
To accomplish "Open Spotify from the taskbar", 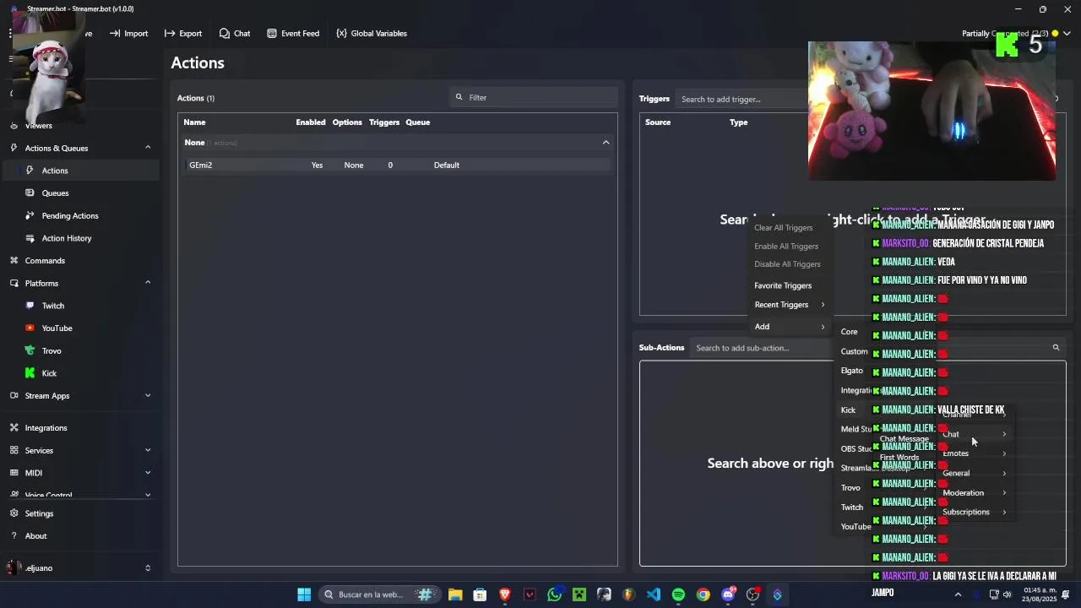I will click(678, 594).
